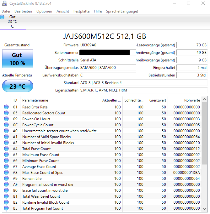Click the CrystalDiskInfo app icon in the title bar
Screen dimensions: 210x214
(x=4, y=3)
